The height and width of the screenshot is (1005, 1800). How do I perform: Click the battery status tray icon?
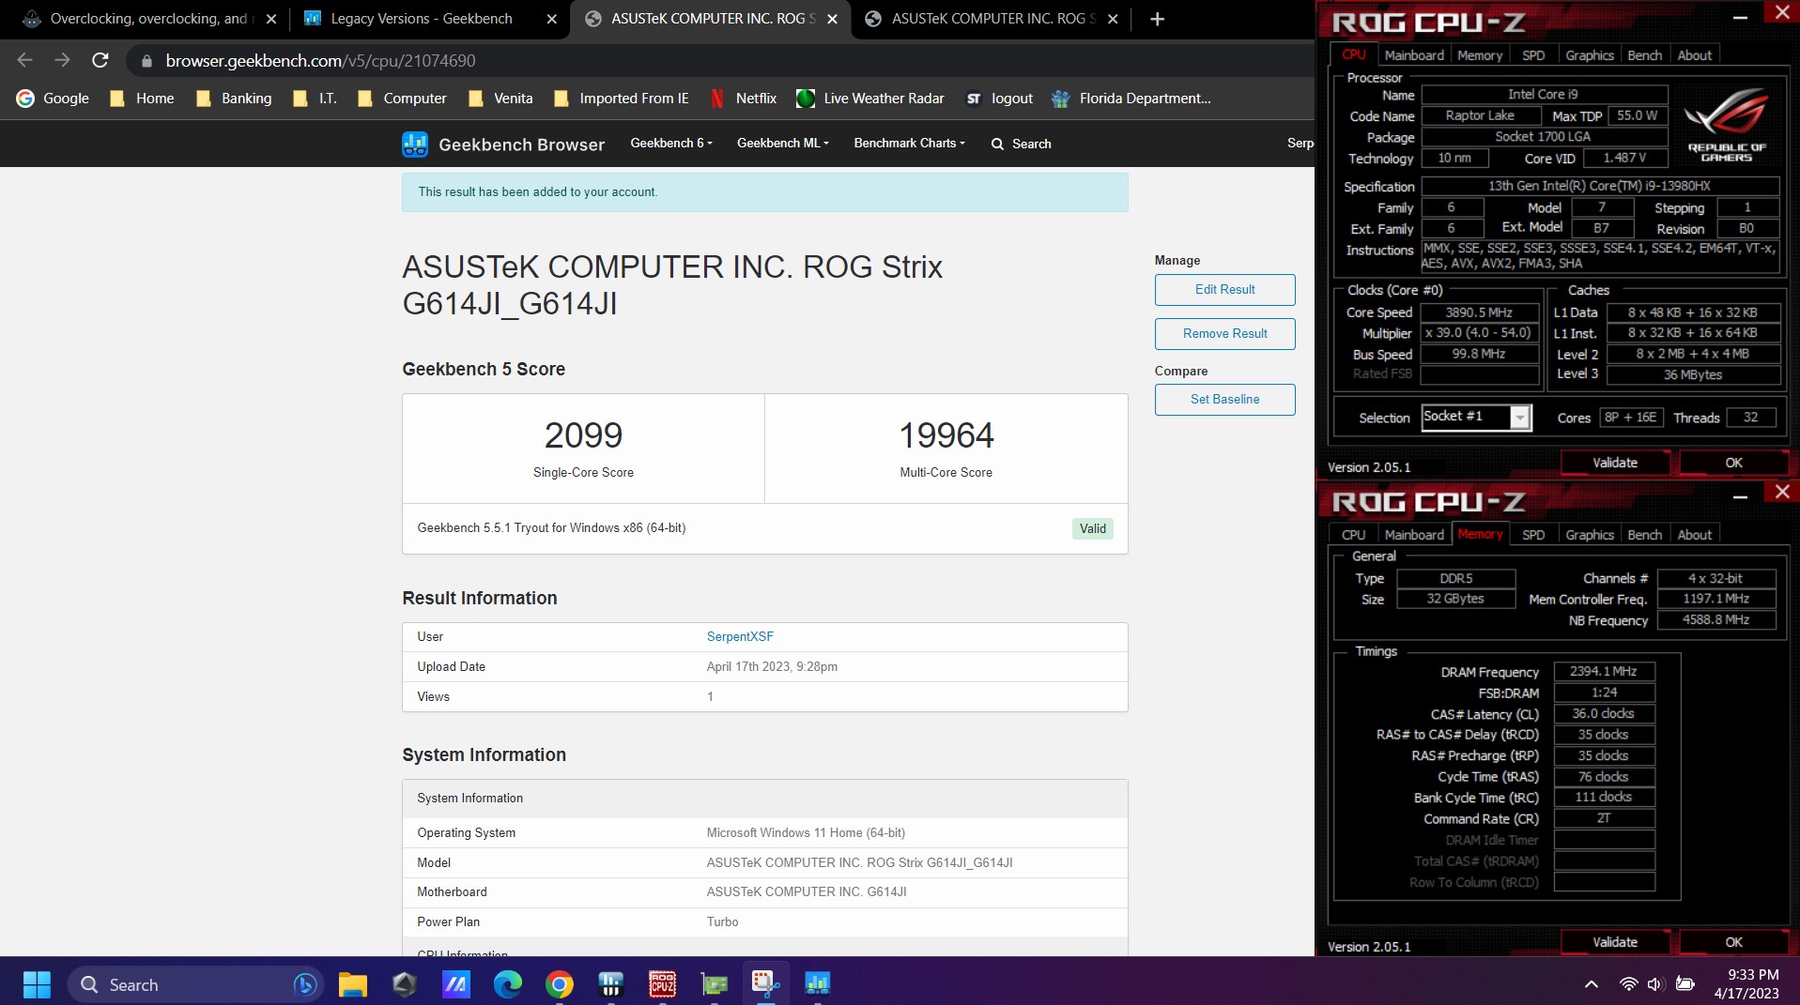[x=1685, y=984]
